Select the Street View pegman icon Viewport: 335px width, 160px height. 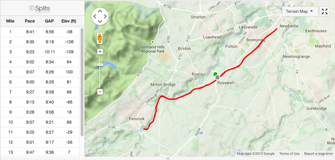100,38
